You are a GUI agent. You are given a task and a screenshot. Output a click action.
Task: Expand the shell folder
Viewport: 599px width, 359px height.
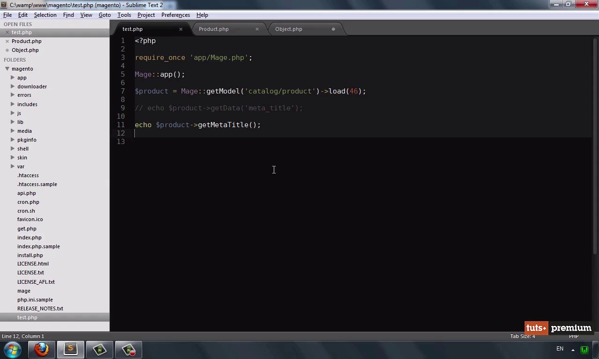13,149
